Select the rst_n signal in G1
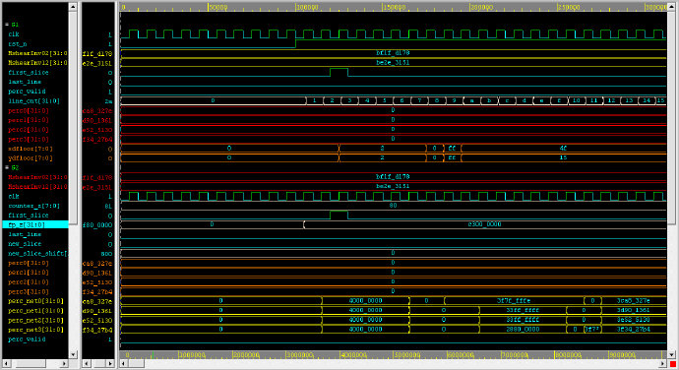 18,43
